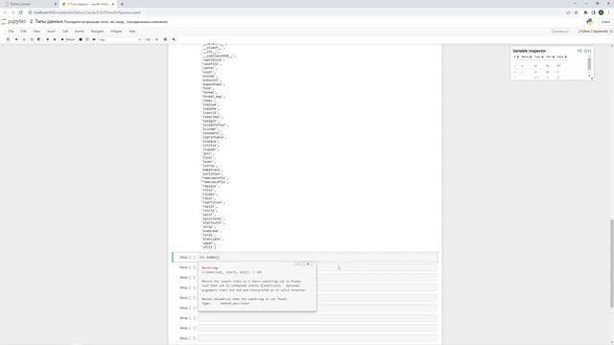Viewport: 614px width, 345px height.
Task: Go back in browser history
Action: [5, 12]
